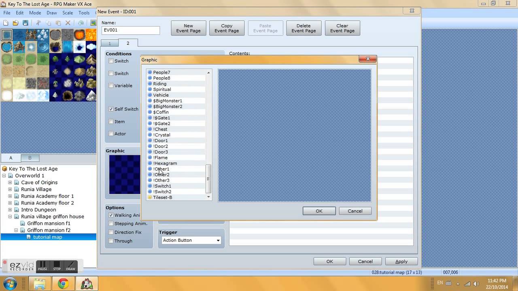Screen dimensions: 518x291
Task: Open the Edit menu
Action: click(19, 13)
